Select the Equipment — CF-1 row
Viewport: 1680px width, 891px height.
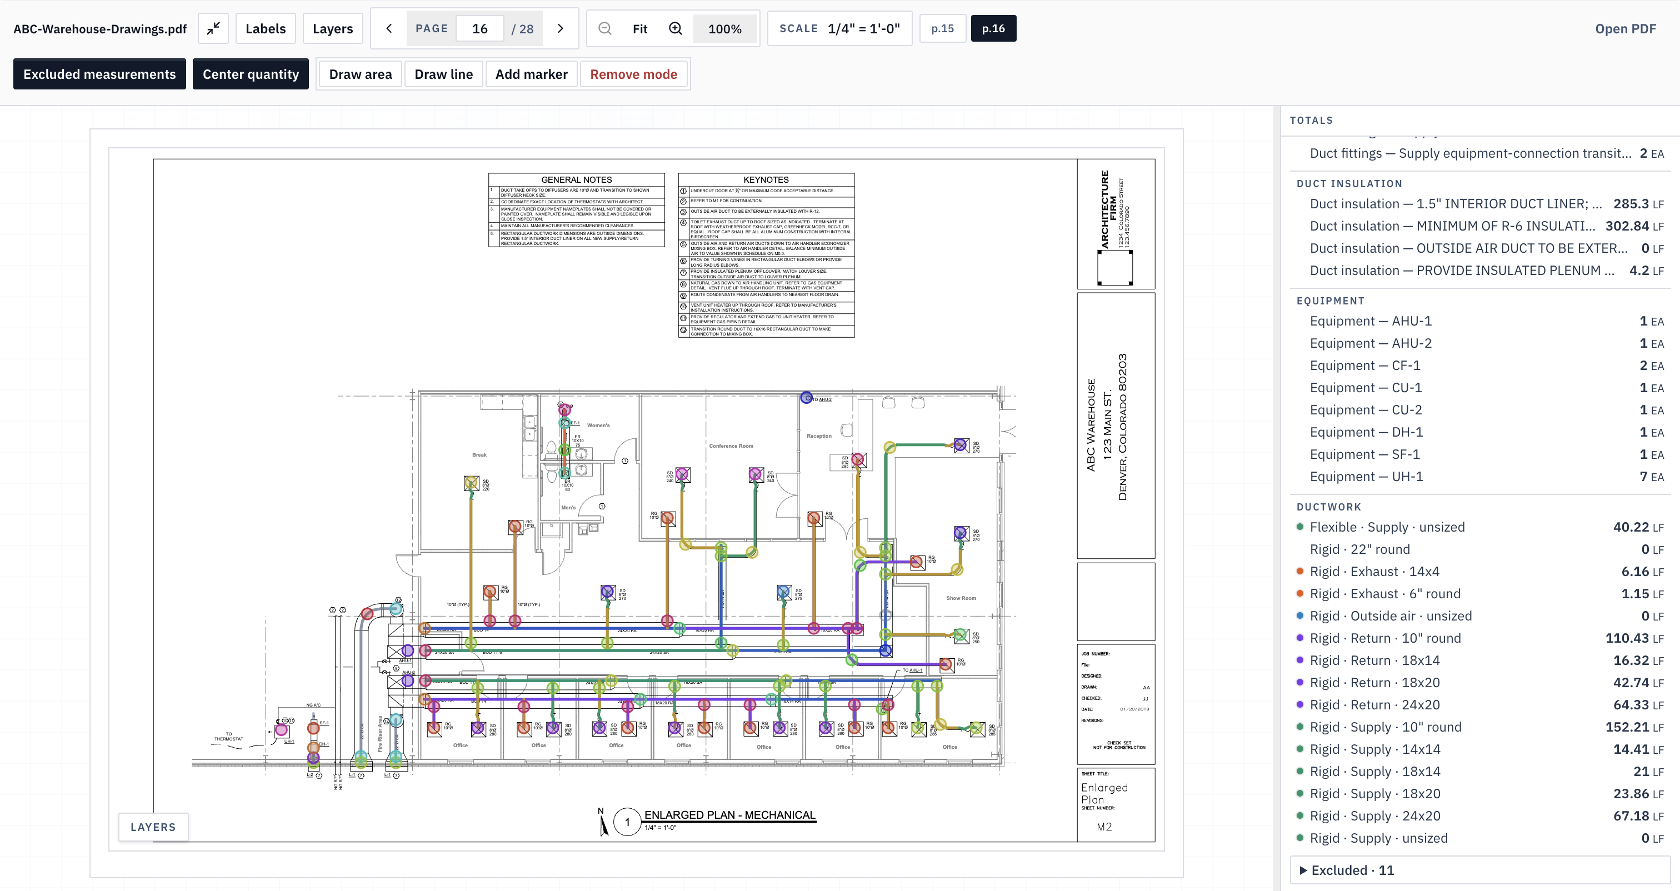coord(1480,366)
